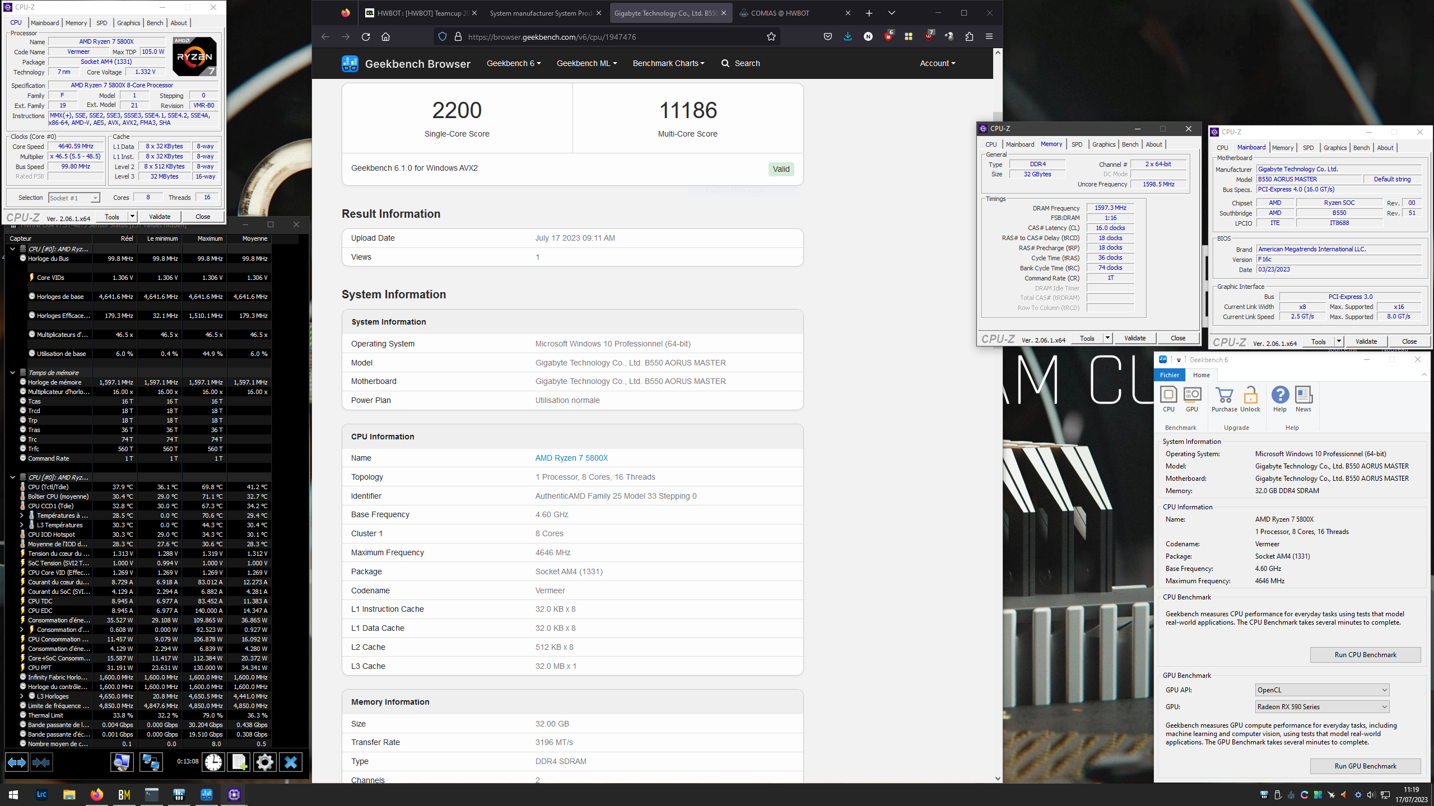Collapse Temps de mémoire sensor group
Viewport: 1434px width, 806px height.
(12, 372)
